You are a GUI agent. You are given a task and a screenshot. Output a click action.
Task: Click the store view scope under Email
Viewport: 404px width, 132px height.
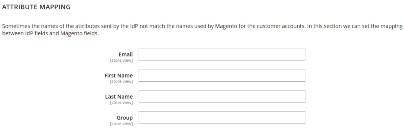click(121, 60)
